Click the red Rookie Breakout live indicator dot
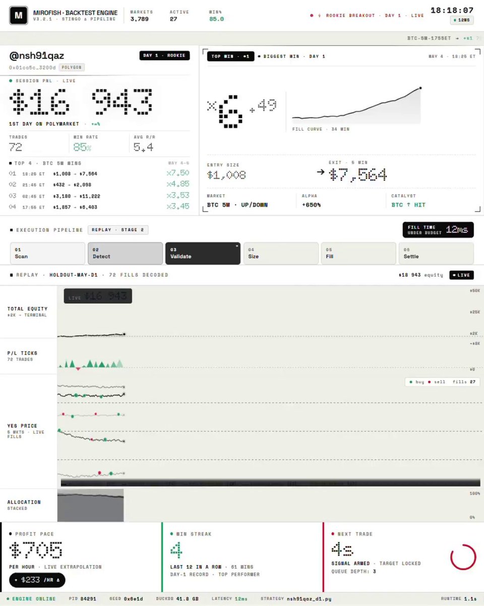This screenshot has height=606, width=484. [312, 16]
